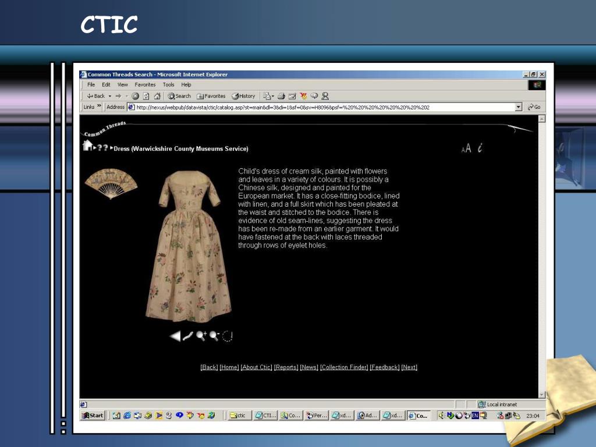Expand the Links toolbar chevron
The image size is (596, 447).
pyautogui.click(x=99, y=106)
